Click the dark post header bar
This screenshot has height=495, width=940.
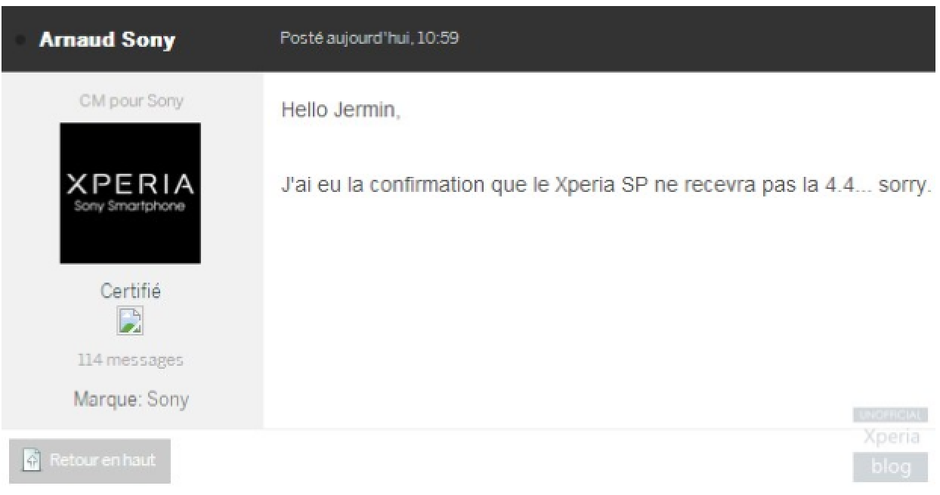pos(470,39)
